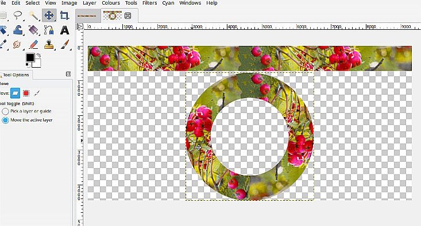Open the Help menu
Image resolution: width=421 pixels, height=226 pixels.
click(x=211, y=3)
